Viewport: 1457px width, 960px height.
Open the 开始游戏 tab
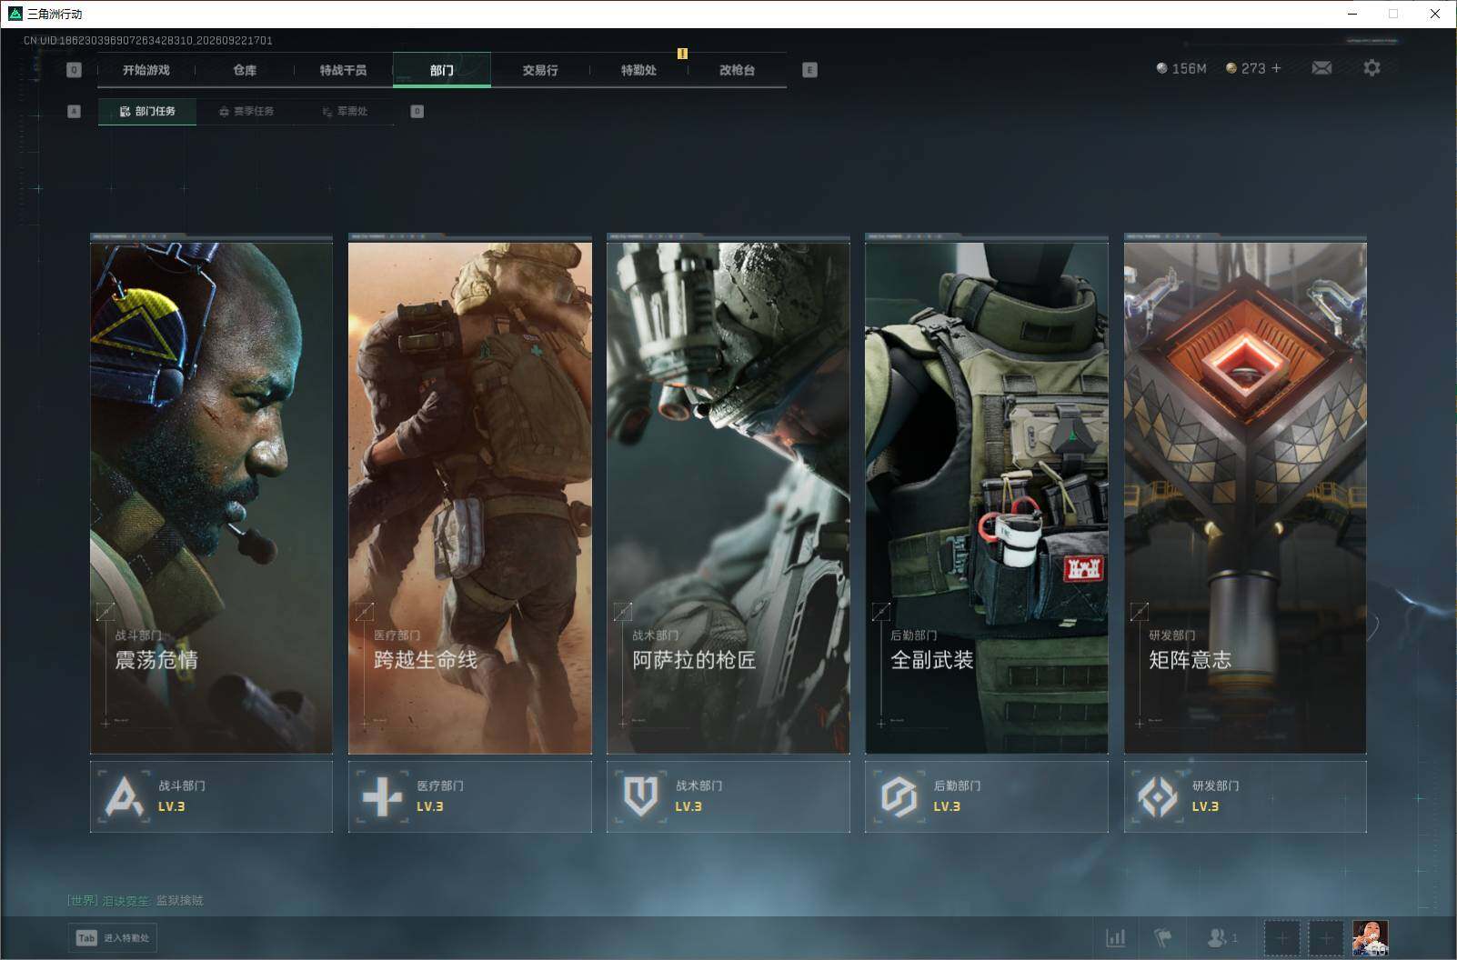146,70
